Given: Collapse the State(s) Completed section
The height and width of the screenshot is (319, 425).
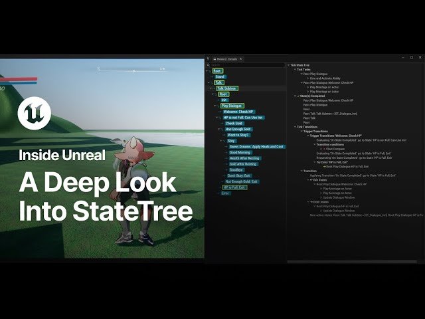Looking at the screenshot, I should (x=295, y=96).
